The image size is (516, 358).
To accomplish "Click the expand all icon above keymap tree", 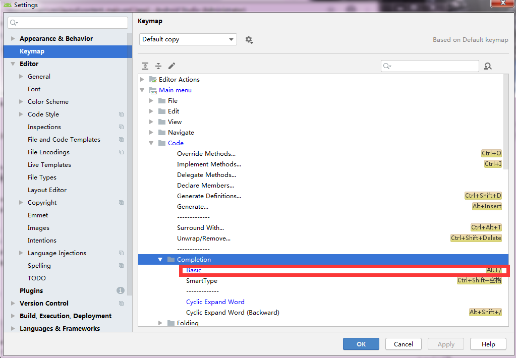I will [x=145, y=66].
